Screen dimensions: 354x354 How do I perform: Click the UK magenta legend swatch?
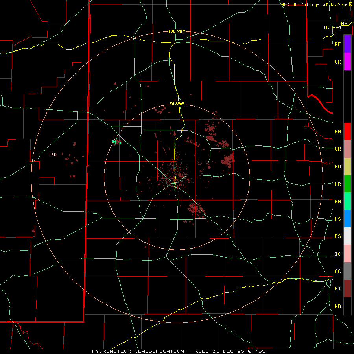(x=347, y=62)
